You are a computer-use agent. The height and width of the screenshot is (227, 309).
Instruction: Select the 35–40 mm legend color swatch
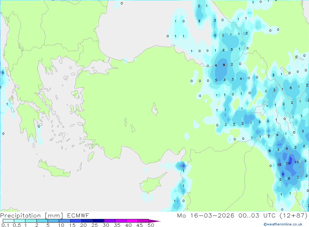coord(121,221)
